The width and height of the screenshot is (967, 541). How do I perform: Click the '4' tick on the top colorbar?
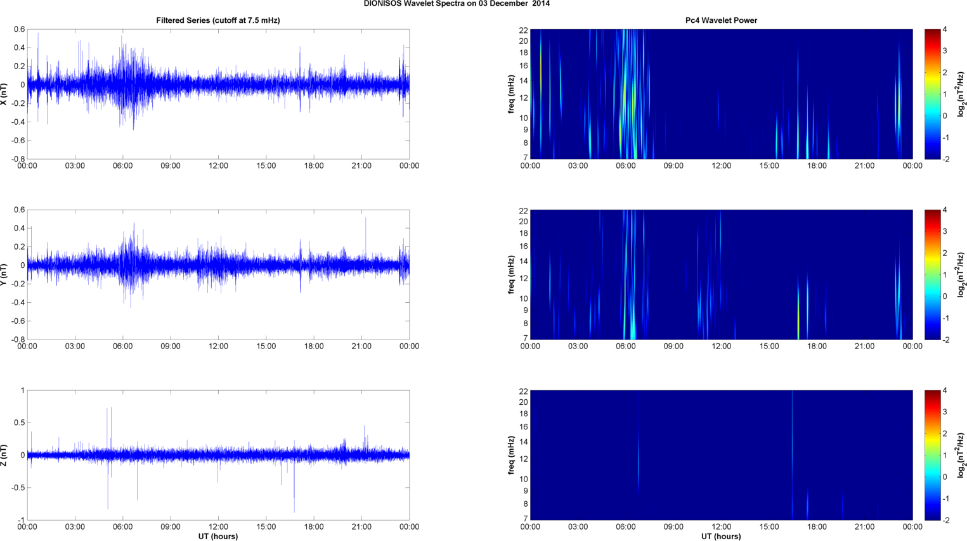(x=945, y=30)
